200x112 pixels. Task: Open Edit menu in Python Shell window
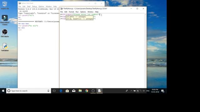coord(24,7)
